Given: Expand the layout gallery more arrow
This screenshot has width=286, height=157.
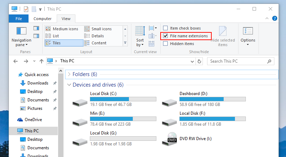Looking at the screenshot, I should [125, 43].
